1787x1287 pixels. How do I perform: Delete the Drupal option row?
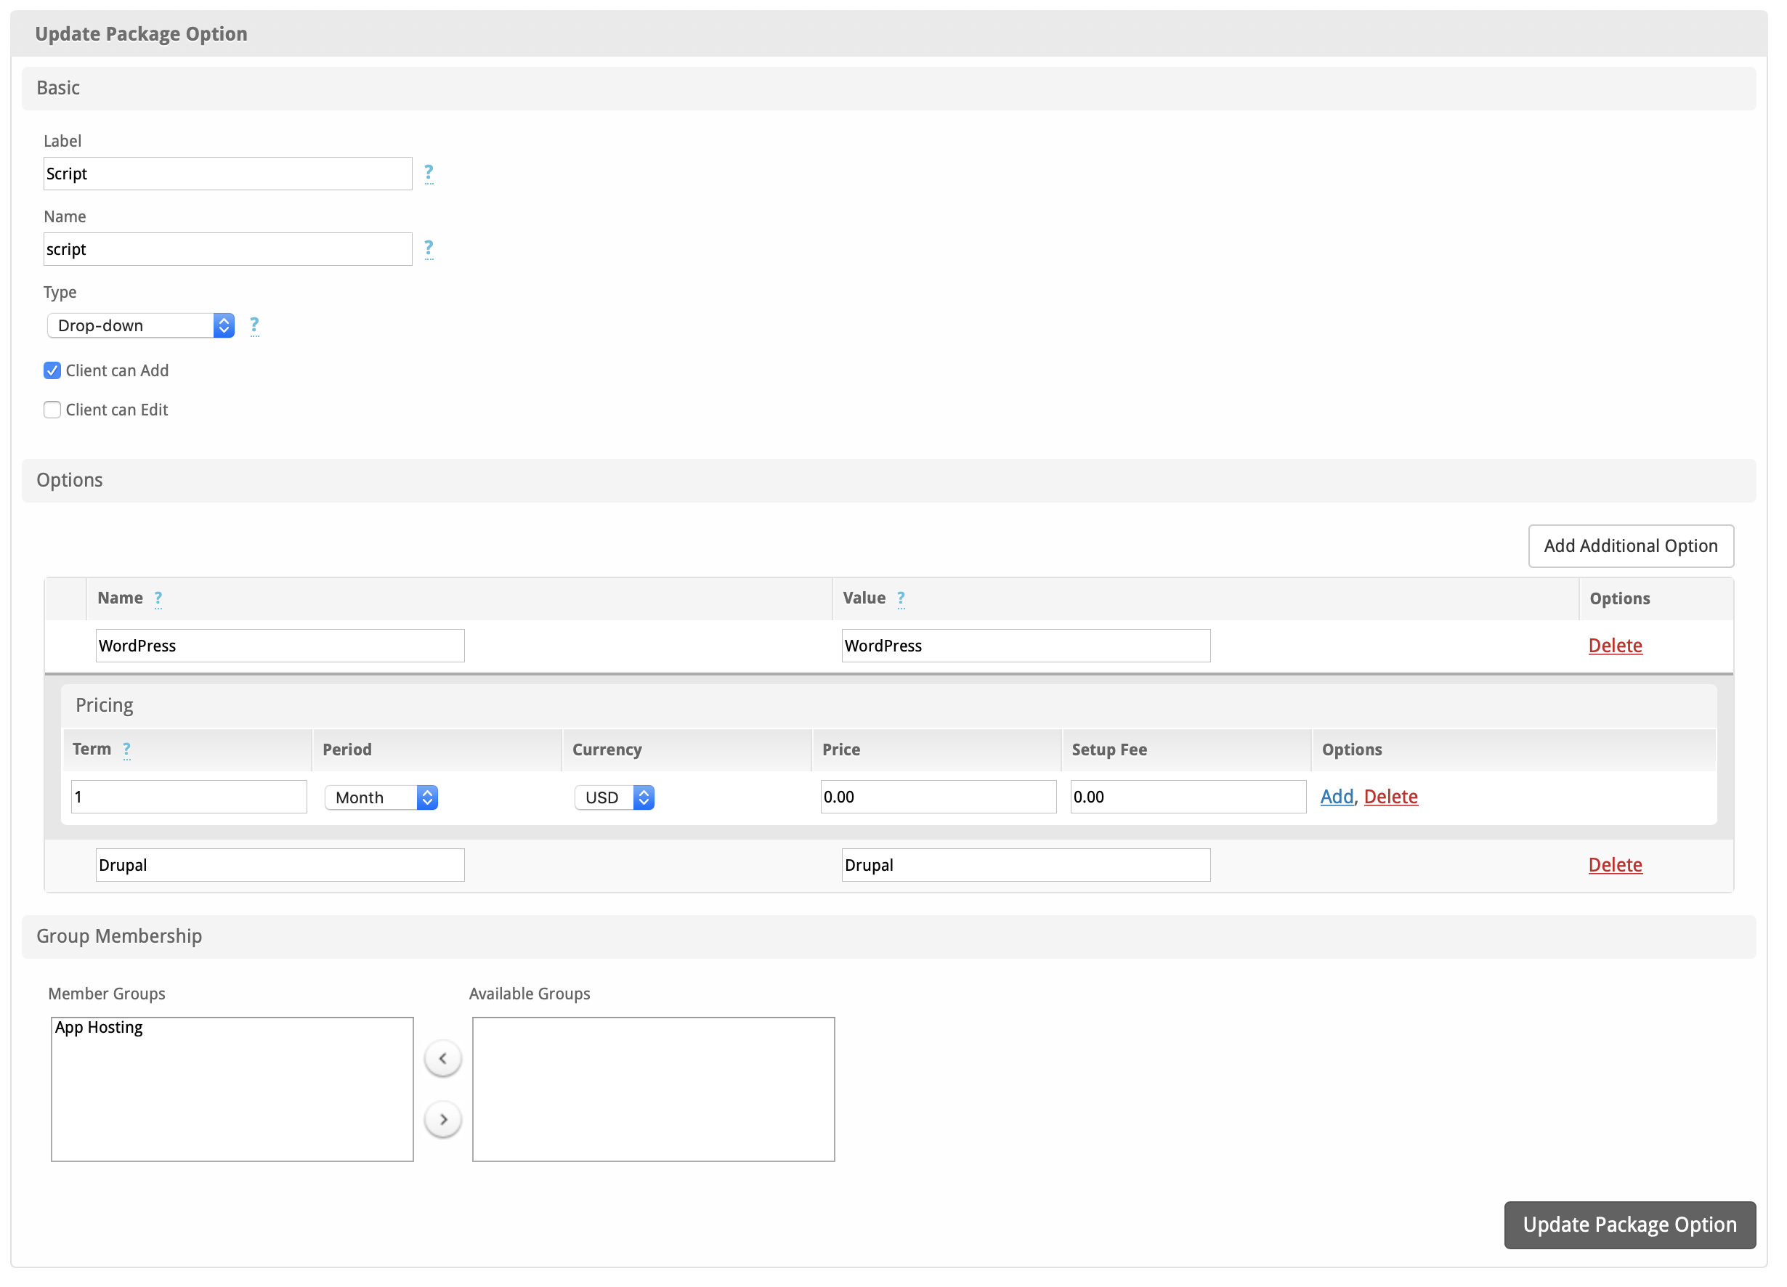[x=1614, y=864]
